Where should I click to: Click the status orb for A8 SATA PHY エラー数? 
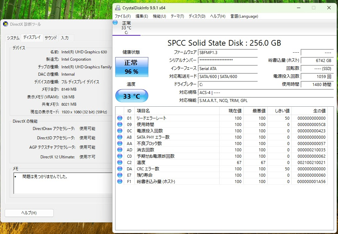(x=120, y=137)
